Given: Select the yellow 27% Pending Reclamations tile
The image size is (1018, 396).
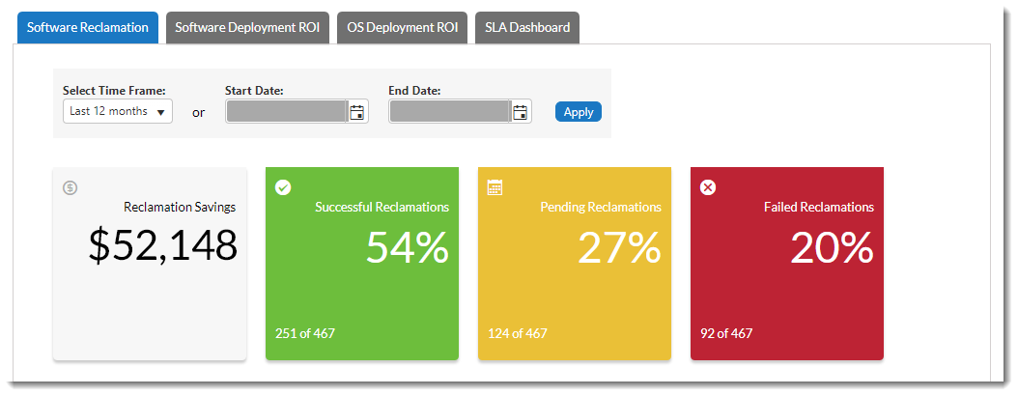Looking at the screenshot, I should point(574,264).
